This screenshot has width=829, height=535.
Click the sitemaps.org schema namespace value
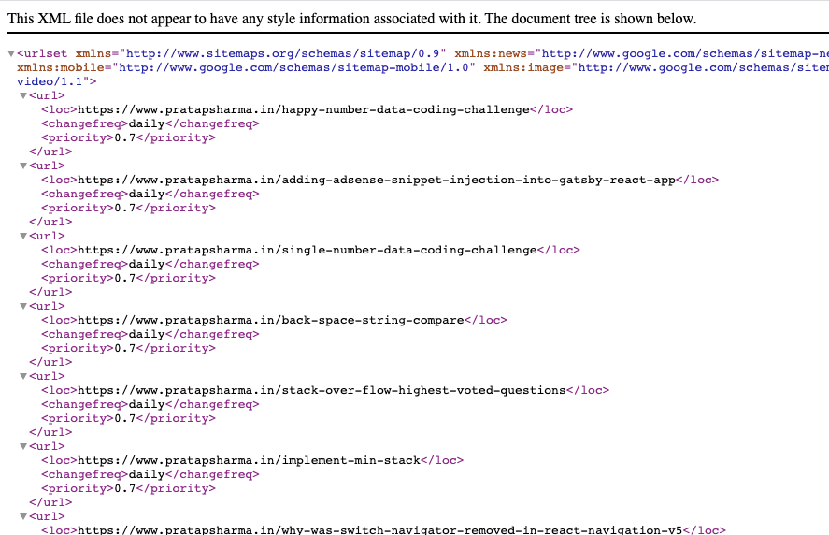(x=283, y=53)
